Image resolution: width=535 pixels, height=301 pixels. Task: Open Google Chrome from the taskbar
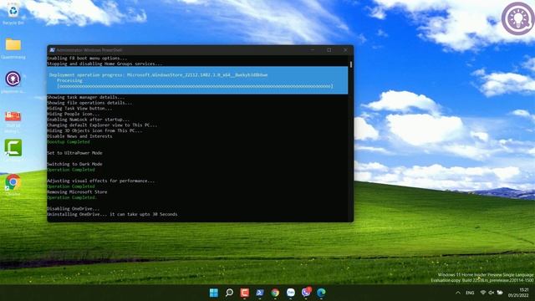pyautogui.click(x=275, y=293)
